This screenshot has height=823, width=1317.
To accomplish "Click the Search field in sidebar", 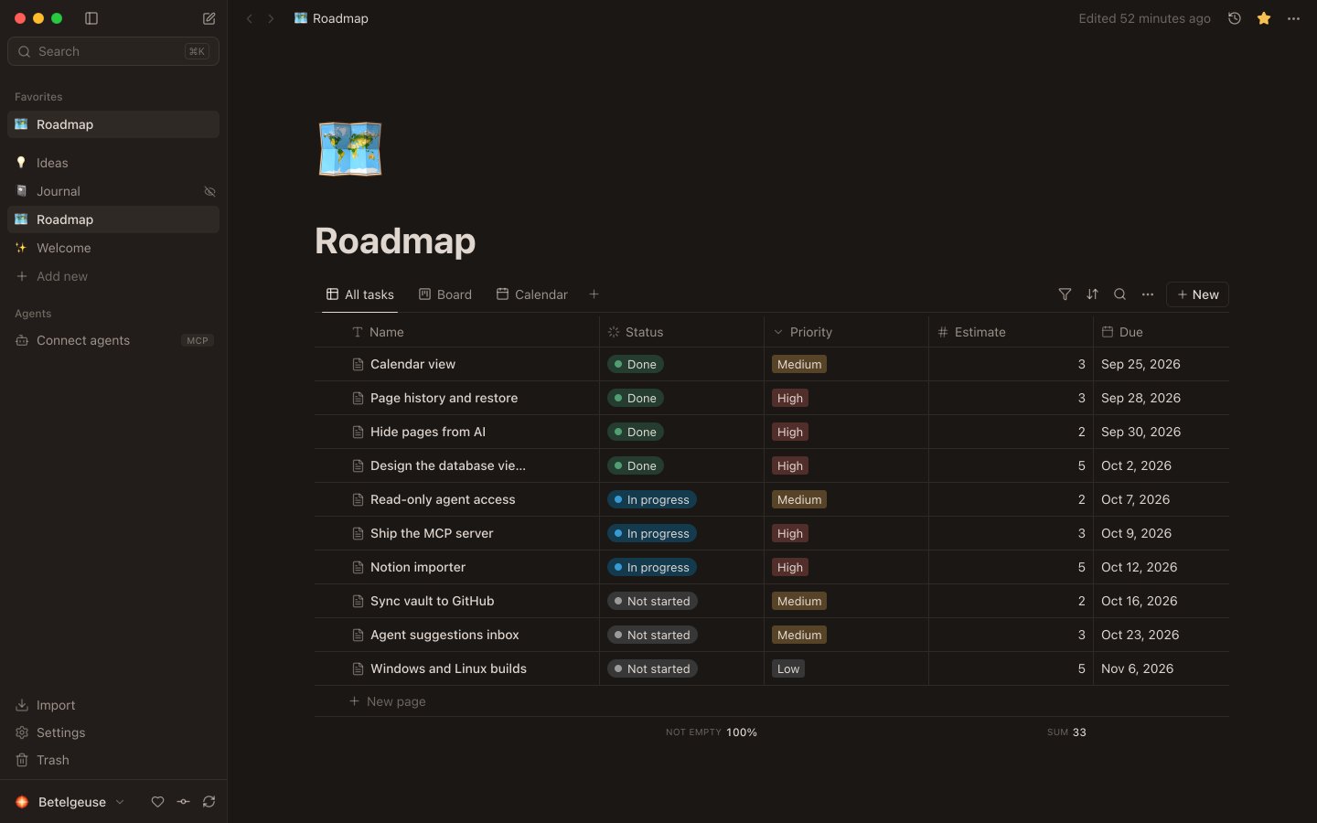I will (x=113, y=51).
